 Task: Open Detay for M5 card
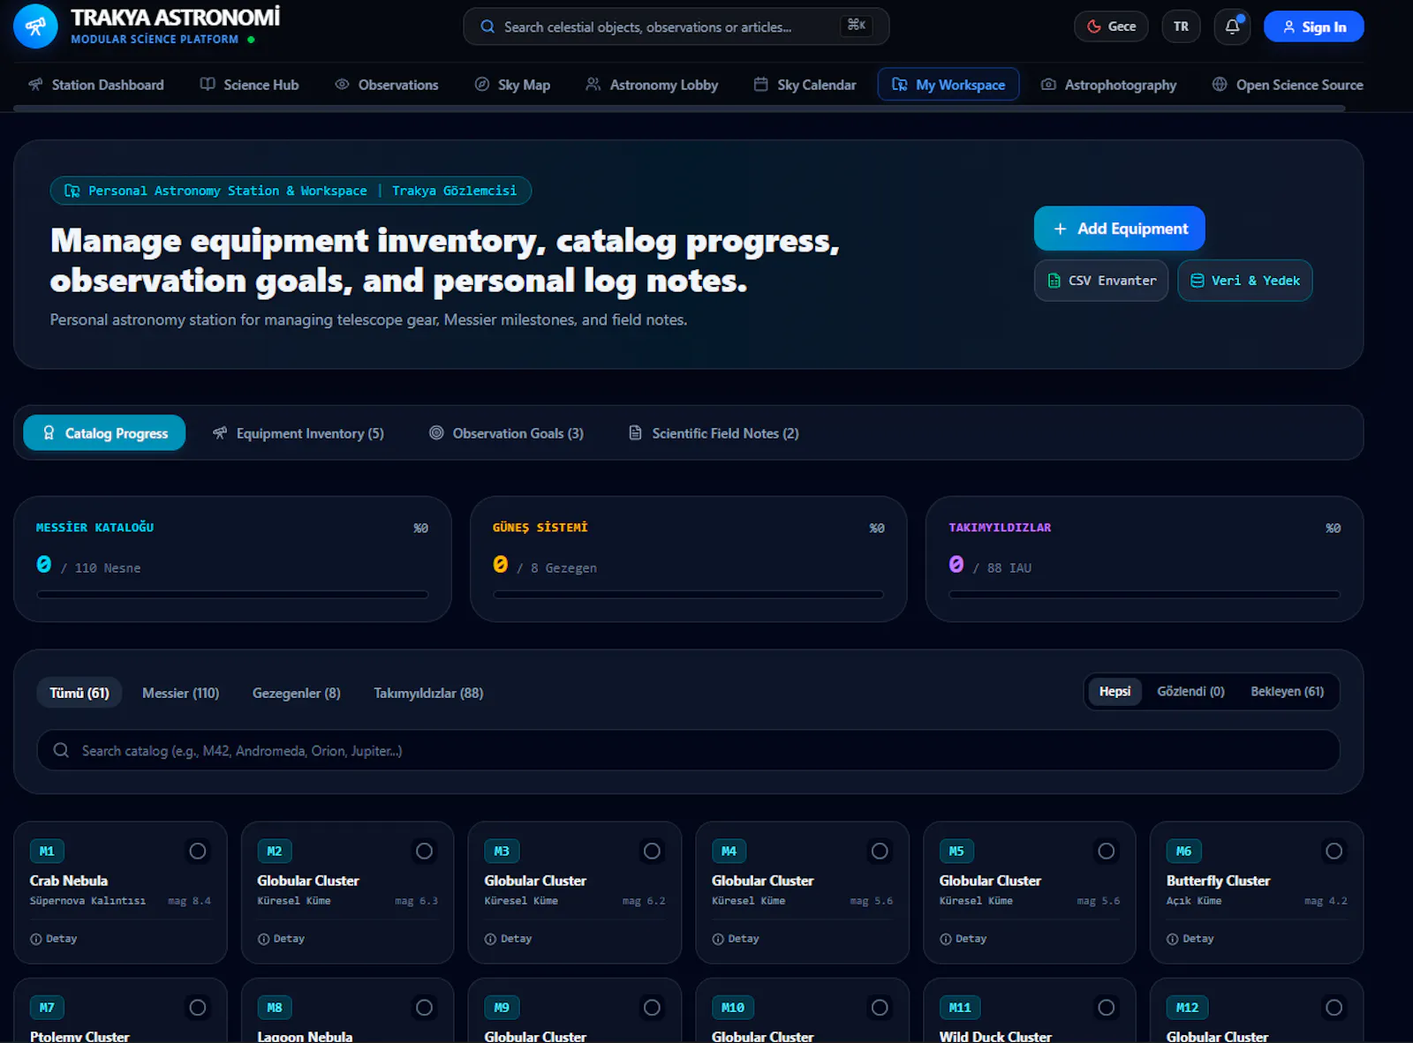coord(963,939)
